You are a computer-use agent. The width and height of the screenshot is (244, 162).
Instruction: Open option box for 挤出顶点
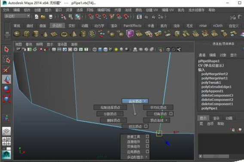pyautogui.click(x=146, y=127)
